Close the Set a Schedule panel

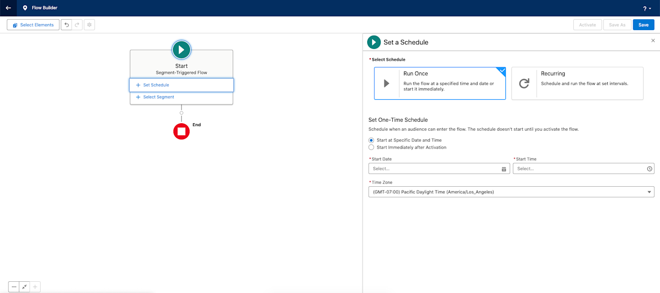[x=653, y=40]
